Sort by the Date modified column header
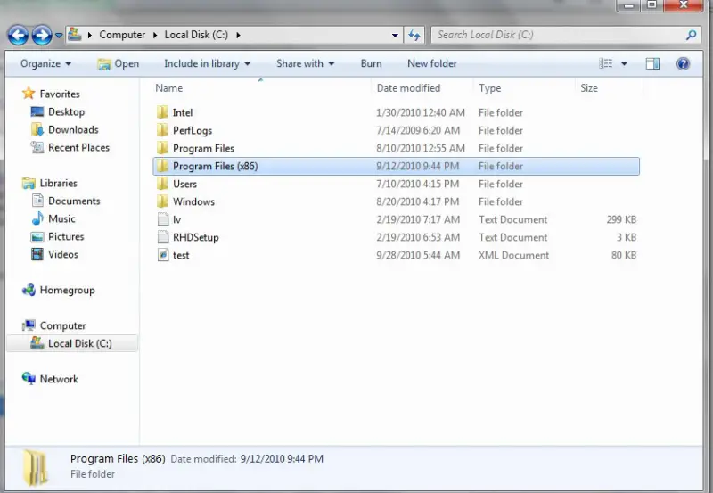The image size is (713, 493). click(x=408, y=88)
